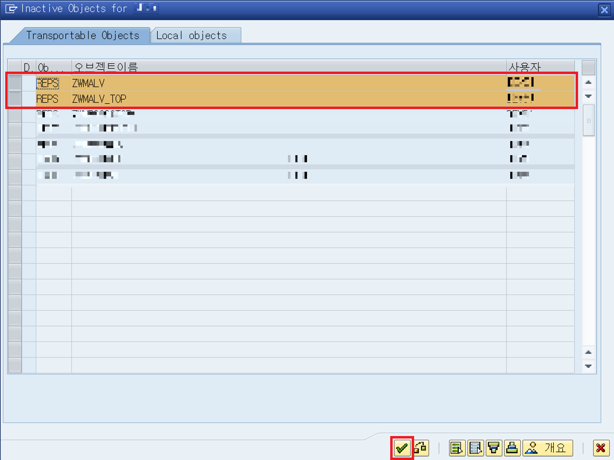Screen dimensions: 614x460
Task: Click the dialog title bar menu icon
Action: tap(11, 9)
